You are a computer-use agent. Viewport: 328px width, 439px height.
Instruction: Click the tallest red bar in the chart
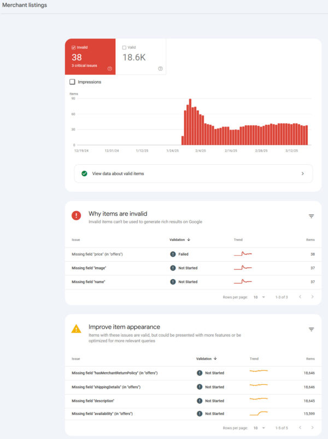click(190, 122)
